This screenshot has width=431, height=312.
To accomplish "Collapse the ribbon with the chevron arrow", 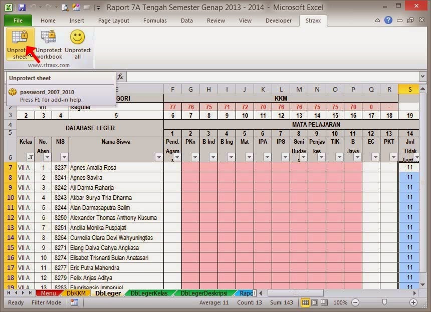I will pos(377,21).
